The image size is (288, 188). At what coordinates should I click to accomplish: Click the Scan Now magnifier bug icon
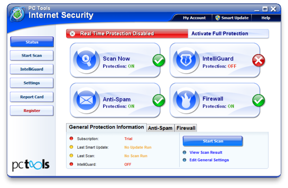86,60
